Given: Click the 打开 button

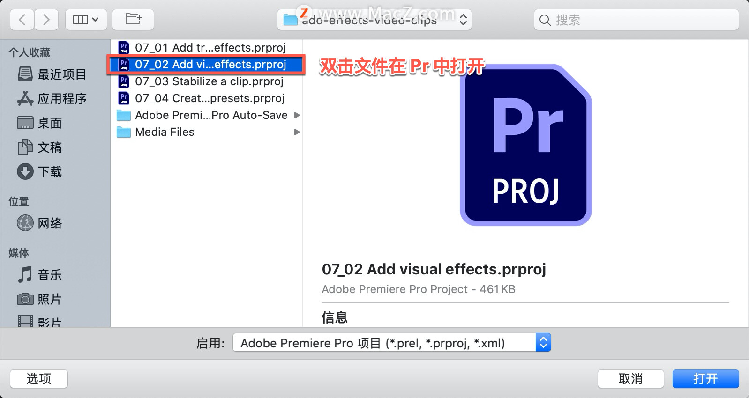Looking at the screenshot, I should (x=705, y=379).
